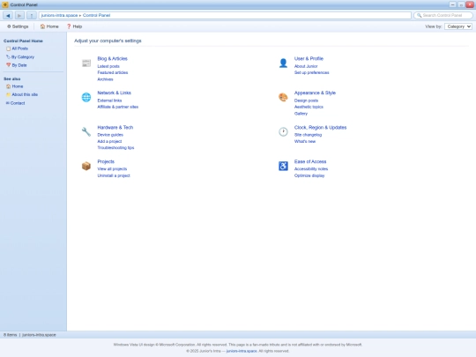Open the Network & Links heading
This screenshot has height=357, width=476.
(x=114, y=93)
